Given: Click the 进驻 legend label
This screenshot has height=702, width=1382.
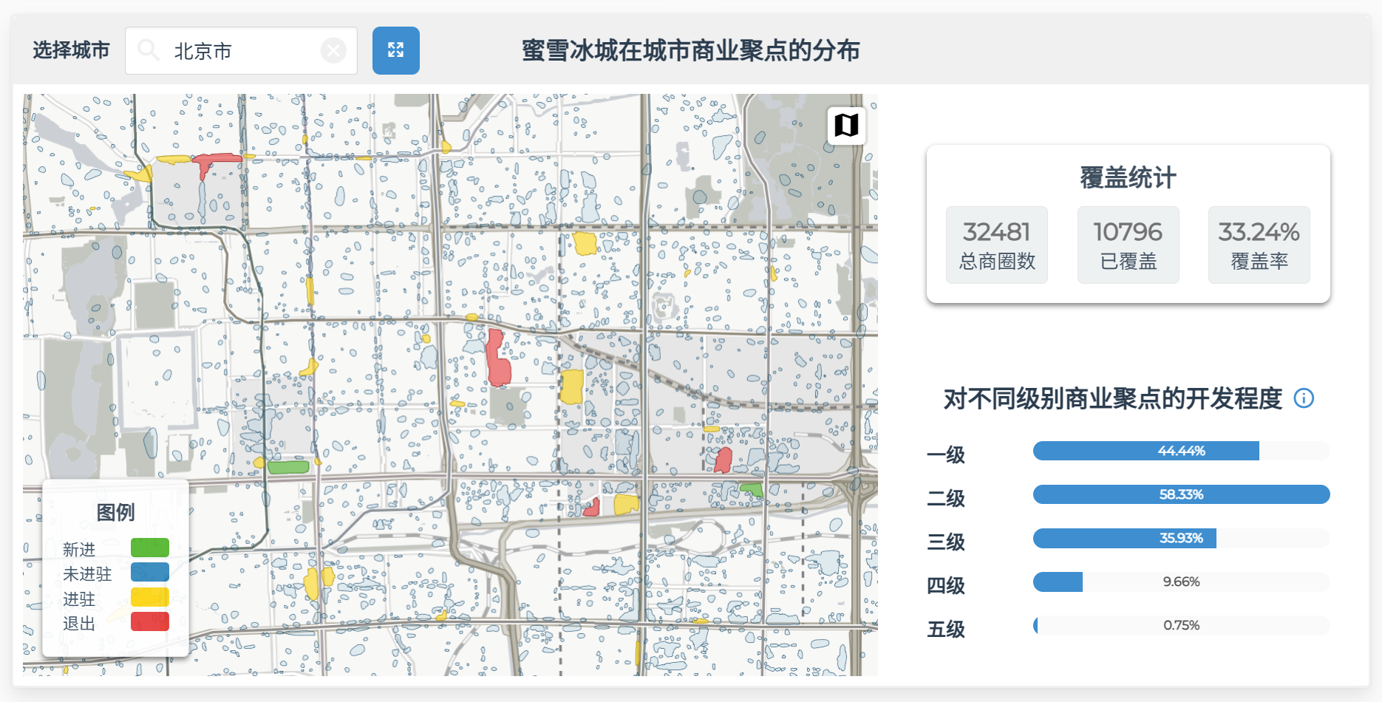Looking at the screenshot, I should point(79,599).
